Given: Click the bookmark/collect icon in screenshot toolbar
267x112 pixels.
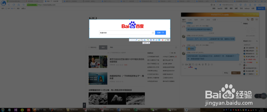Looking at the screenshot, I should tap(159, 40).
